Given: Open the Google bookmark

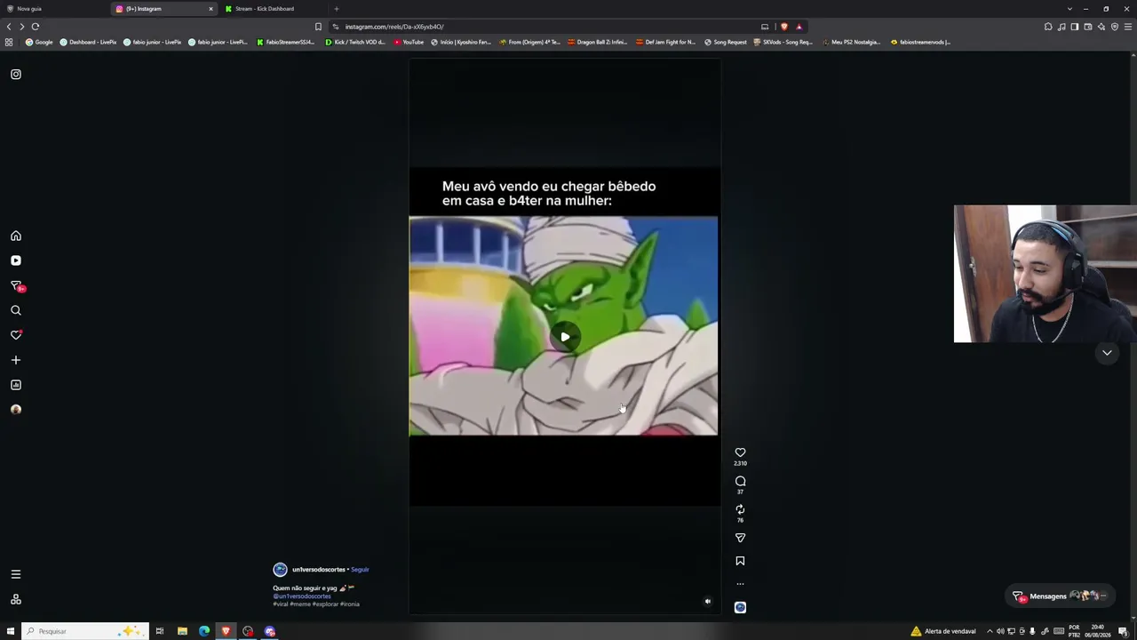Looking at the screenshot, I should click(39, 42).
